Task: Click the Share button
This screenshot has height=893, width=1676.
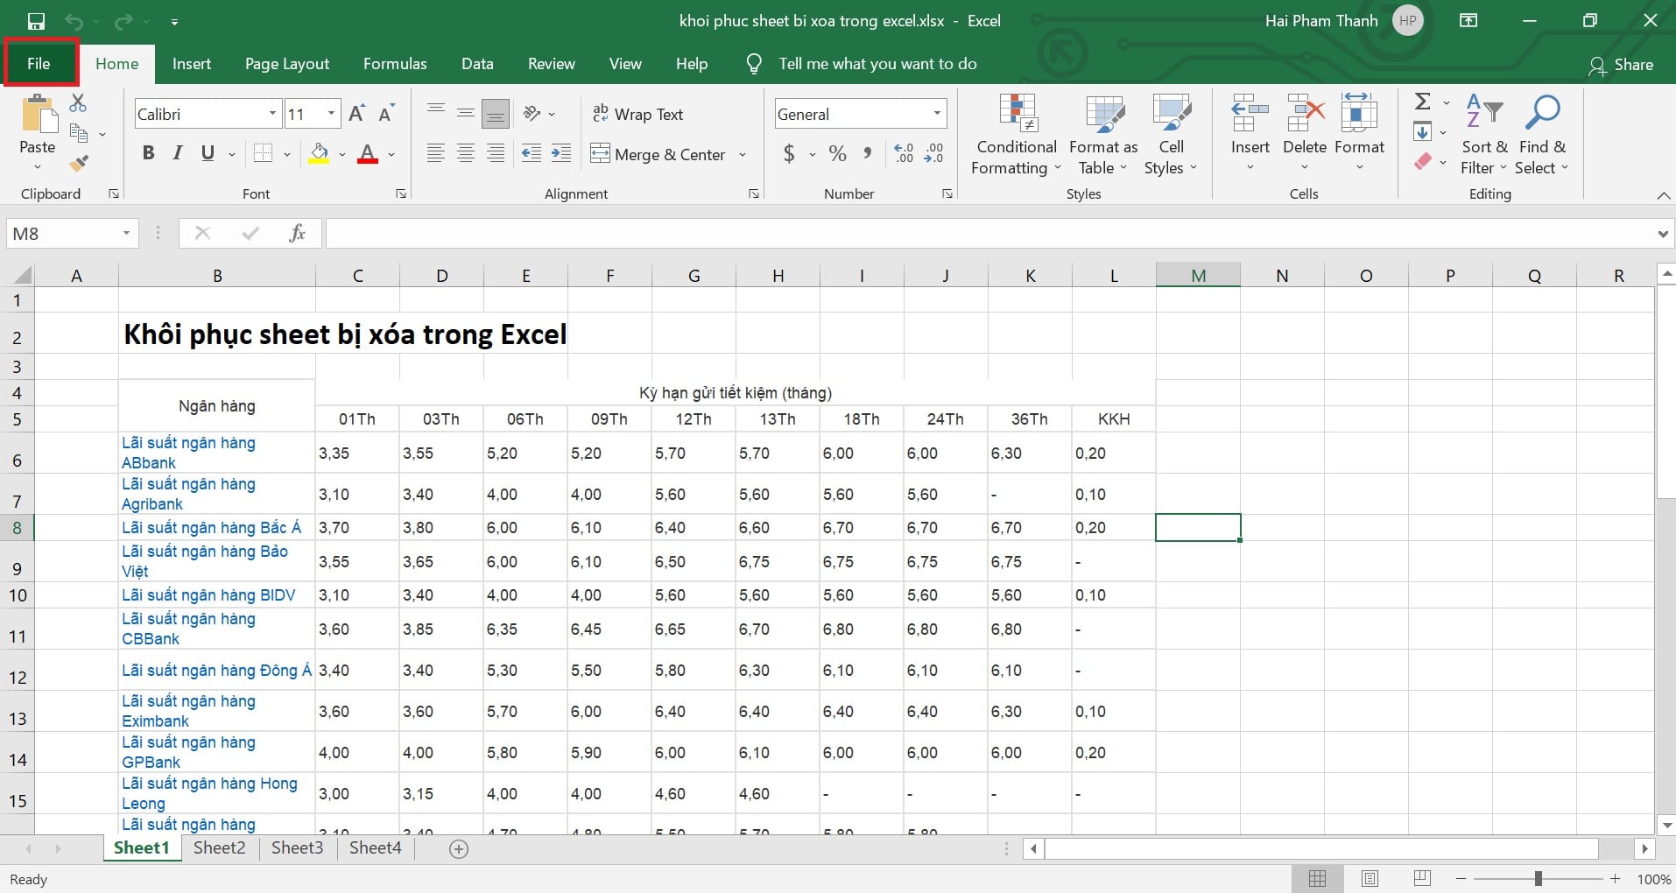Action: click(1621, 65)
